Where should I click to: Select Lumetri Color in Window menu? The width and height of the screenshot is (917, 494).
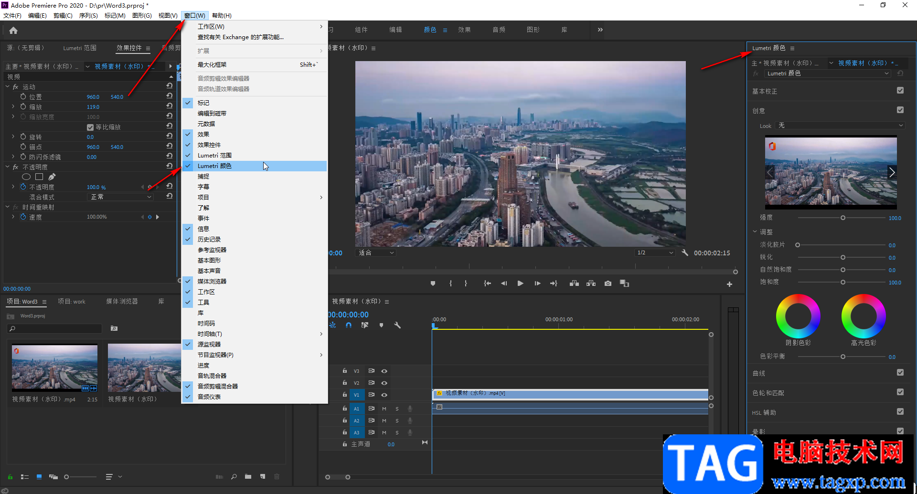pos(215,166)
